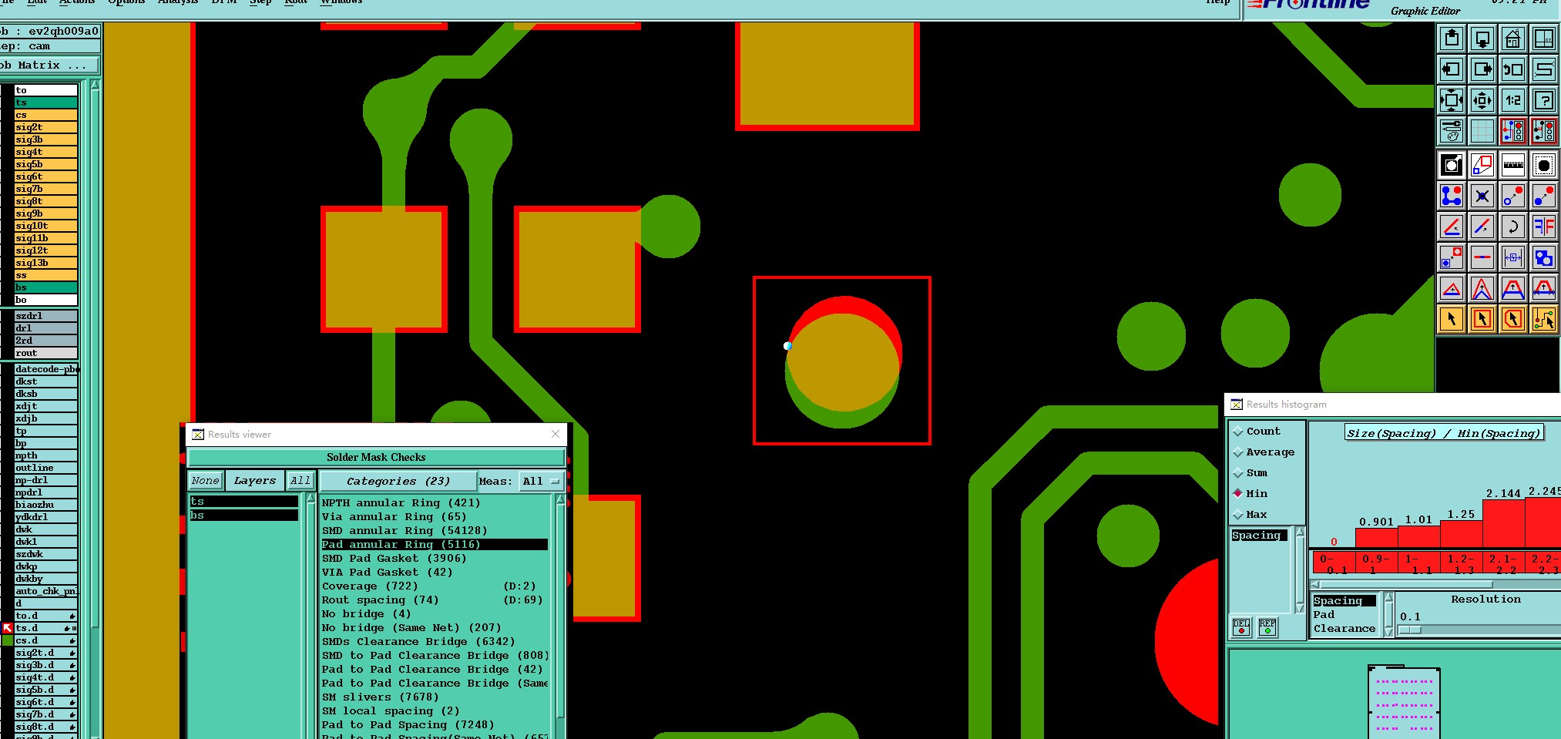The width and height of the screenshot is (1561, 739).
Task: Click the pan left view icon
Action: pos(1452,69)
